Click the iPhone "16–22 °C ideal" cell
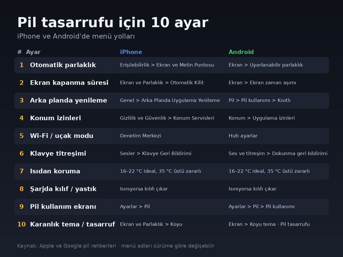Image resolution: width=343 pixels, height=257 pixels. coord(161,171)
